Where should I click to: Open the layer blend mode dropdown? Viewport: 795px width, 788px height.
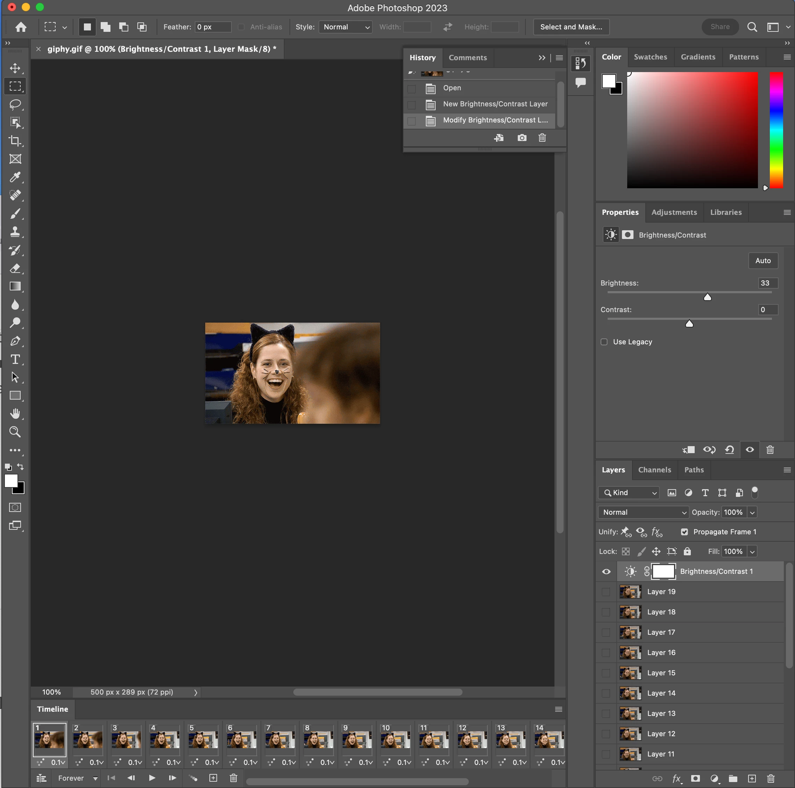pyautogui.click(x=643, y=512)
